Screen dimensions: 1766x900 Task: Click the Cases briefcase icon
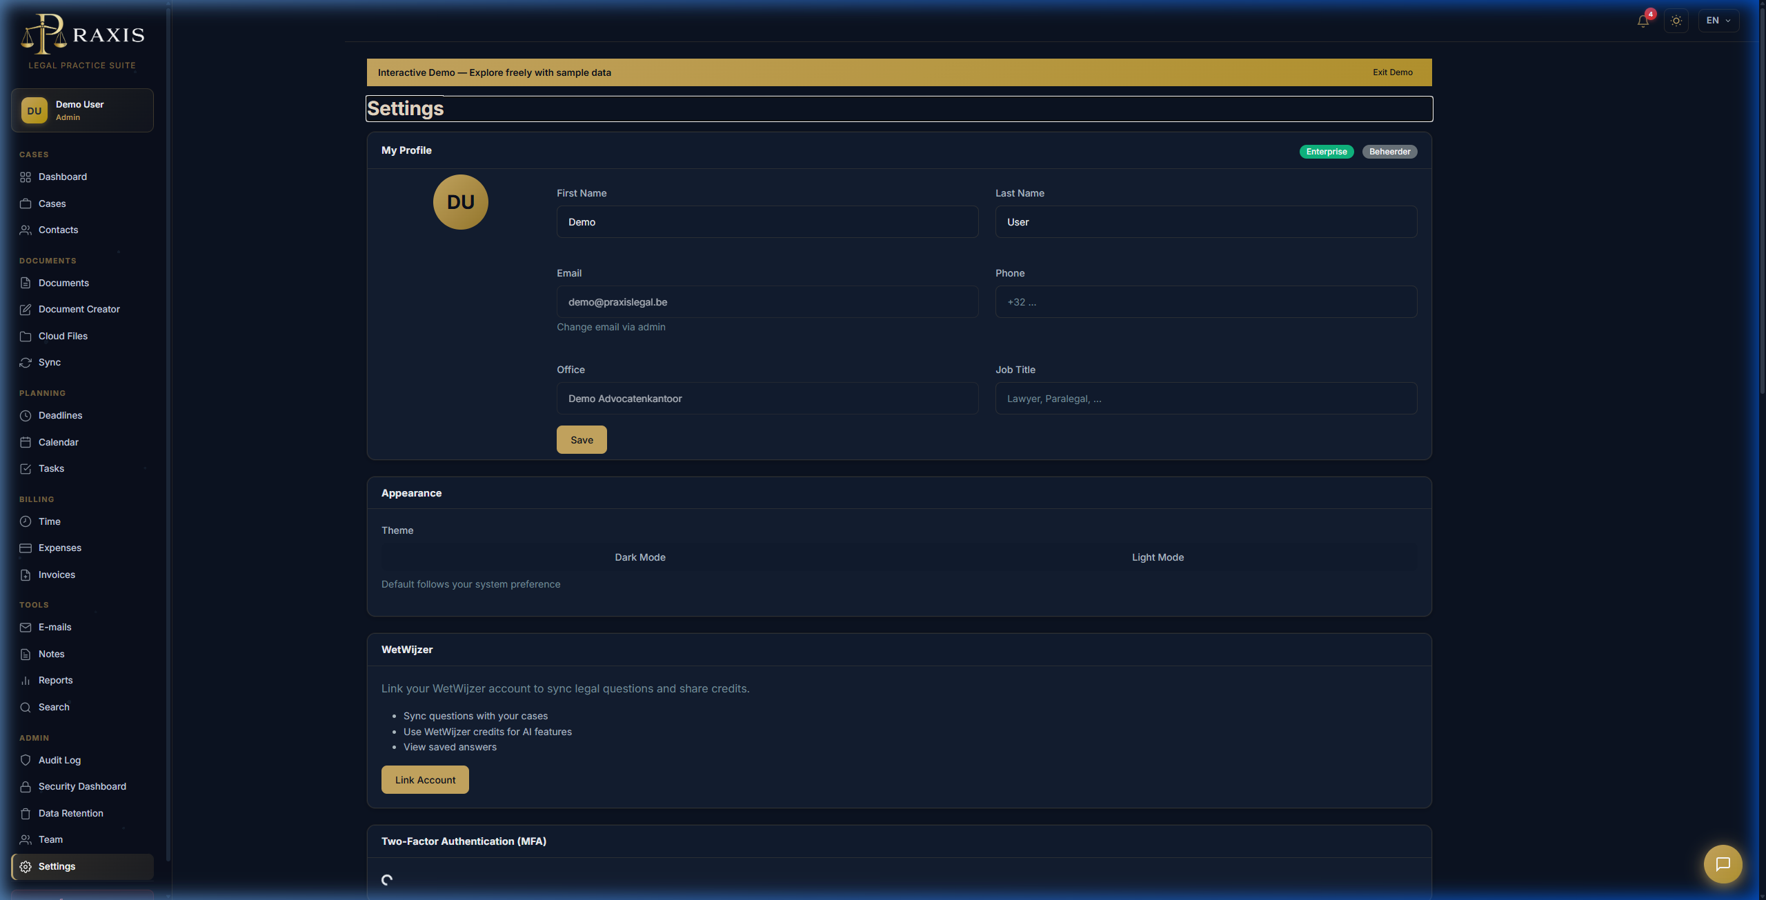point(26,204)
